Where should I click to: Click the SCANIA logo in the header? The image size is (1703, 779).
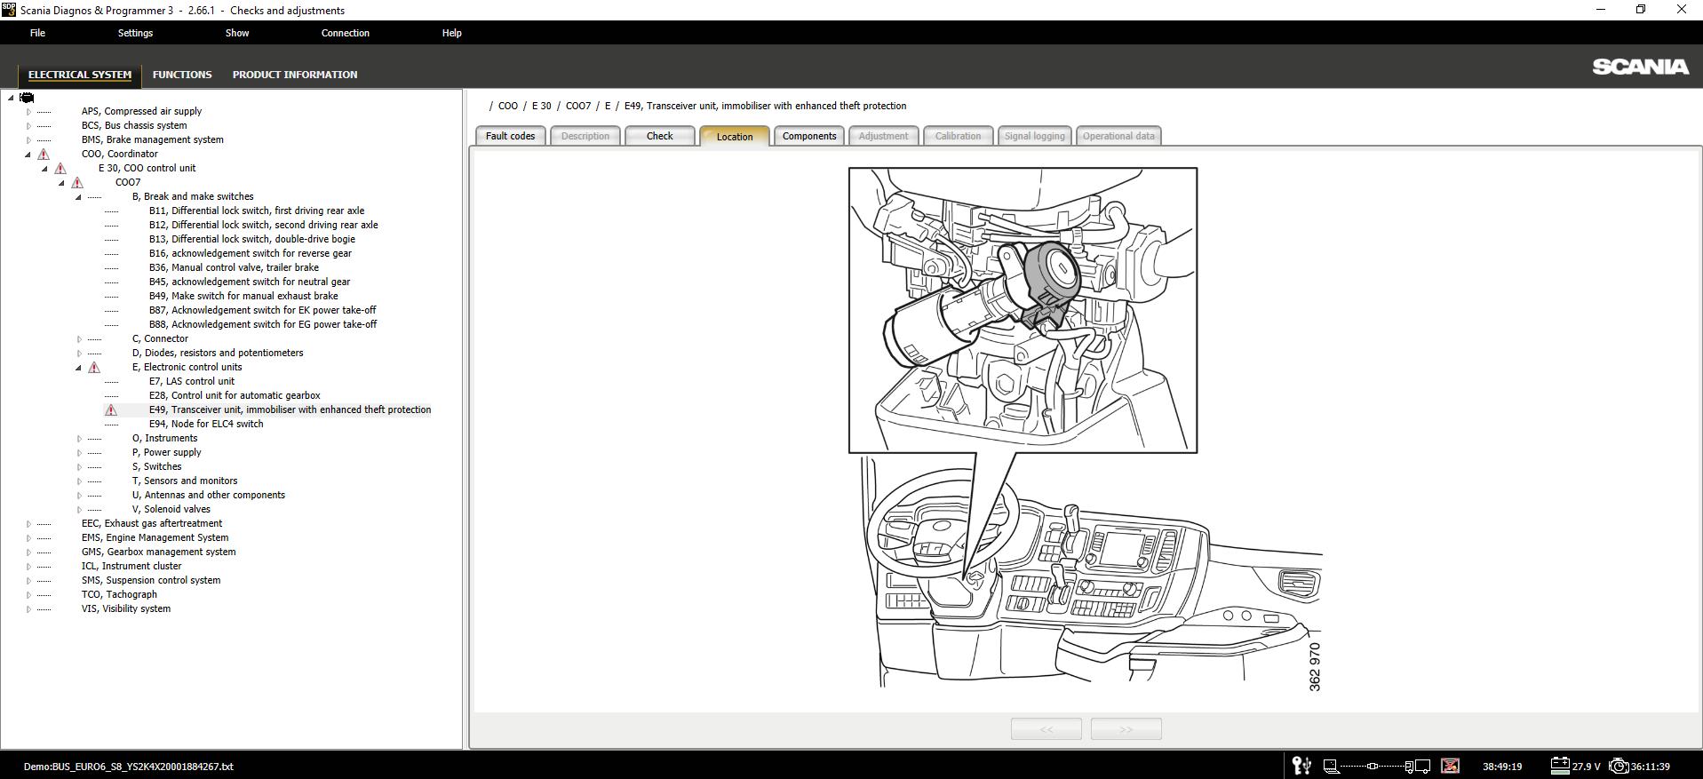(1640, 67)
